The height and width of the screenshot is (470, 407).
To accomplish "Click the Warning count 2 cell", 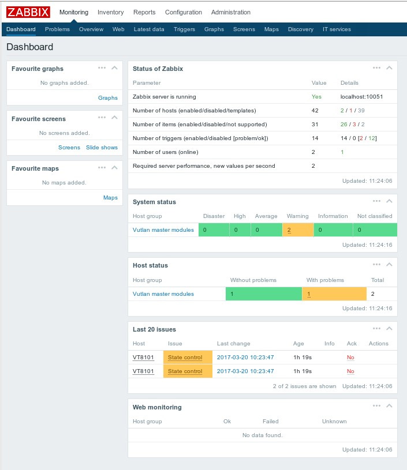I will [298, 230].
